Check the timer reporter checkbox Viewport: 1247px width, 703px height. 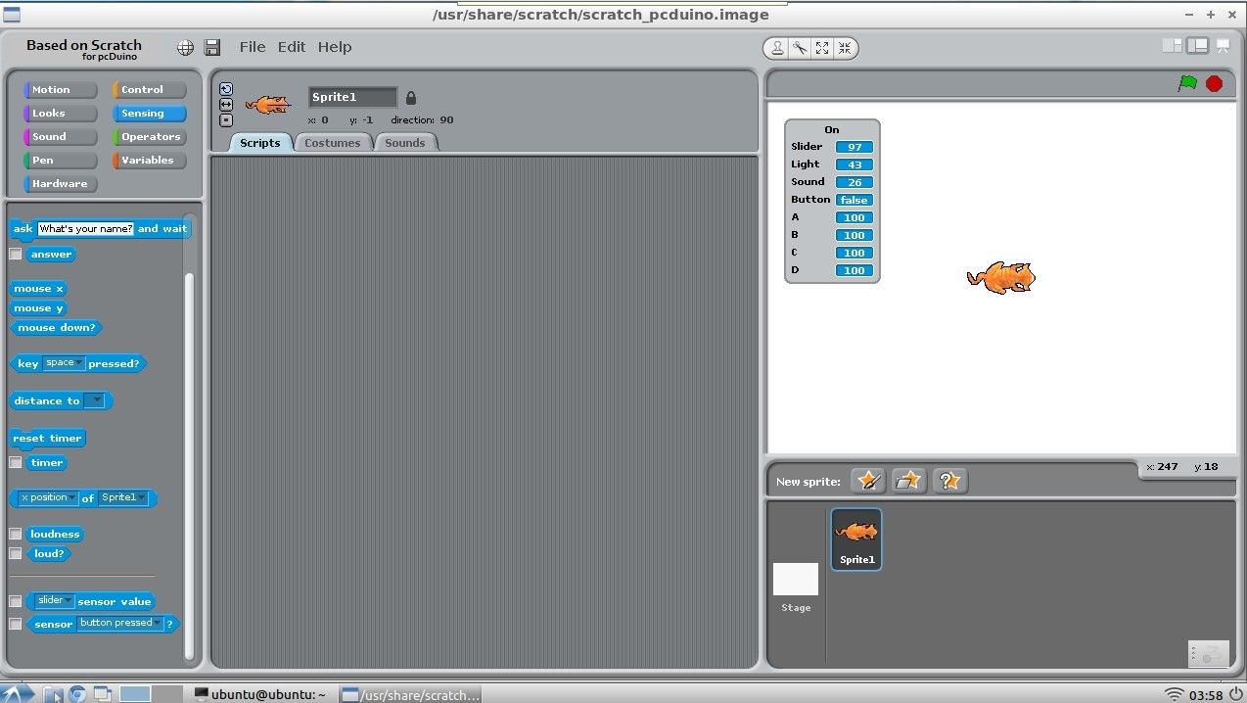pyautogui.click(x=15, y=462)
